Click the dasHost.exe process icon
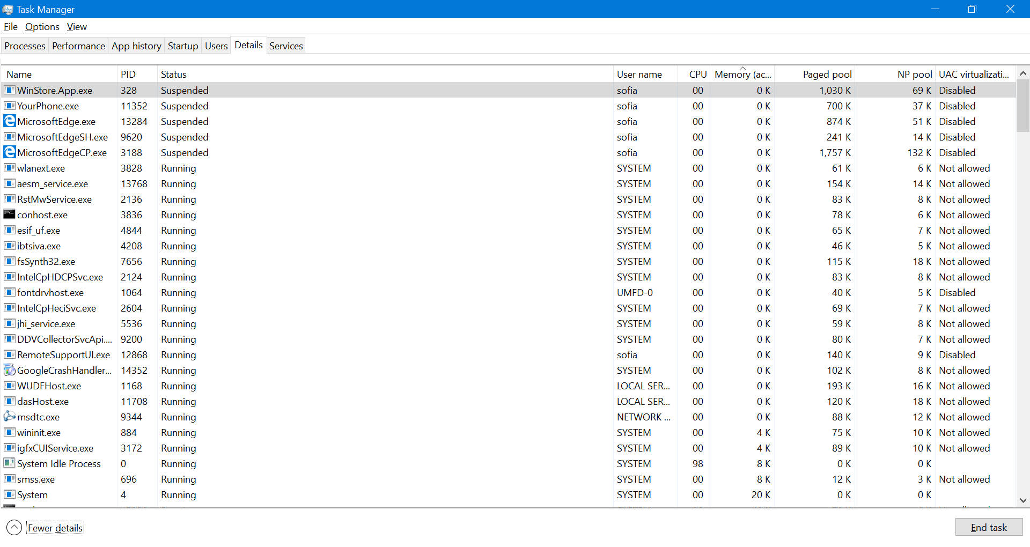Screen dimensions: 1030x547 (9, 401)
